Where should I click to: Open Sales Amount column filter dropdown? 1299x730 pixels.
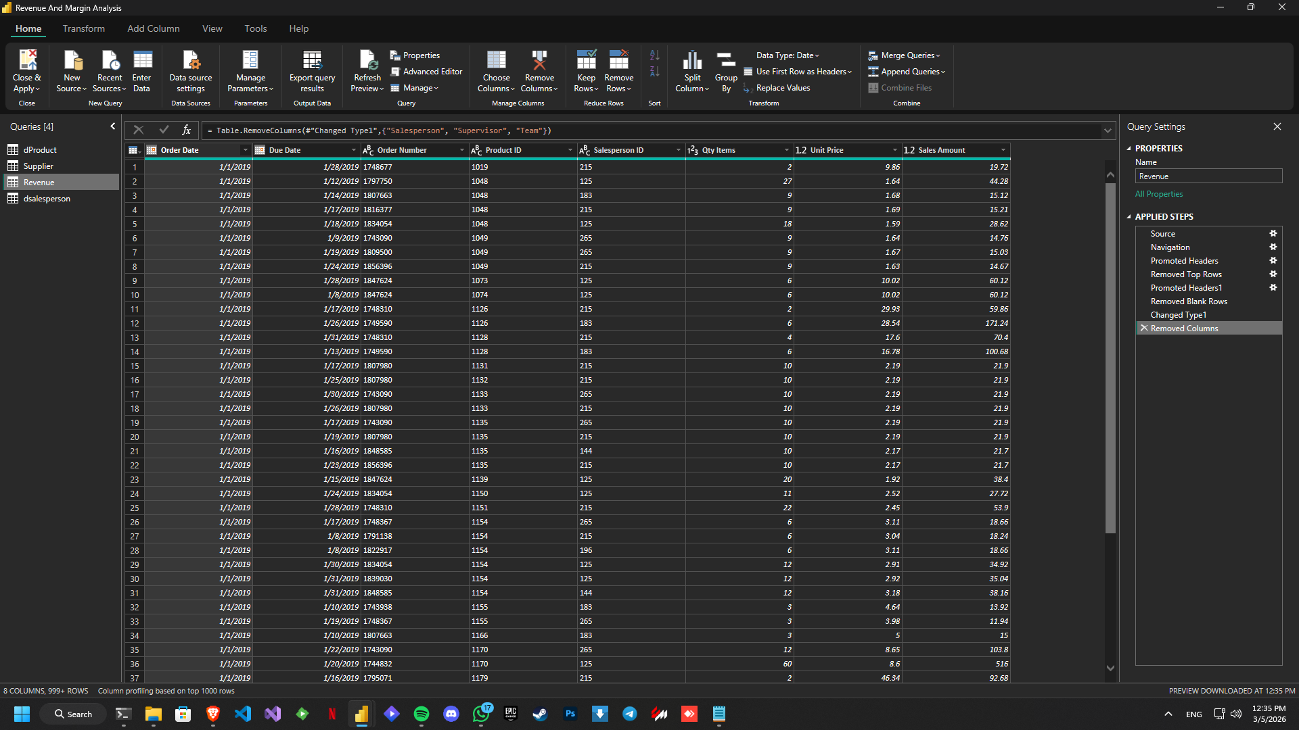(x=1003, y=150)
